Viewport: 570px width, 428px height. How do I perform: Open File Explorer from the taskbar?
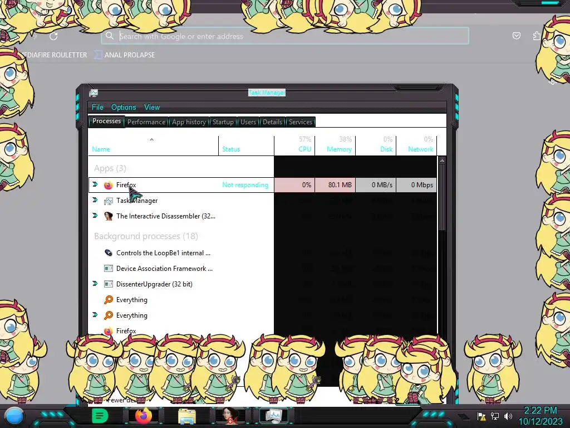(187, 416)
